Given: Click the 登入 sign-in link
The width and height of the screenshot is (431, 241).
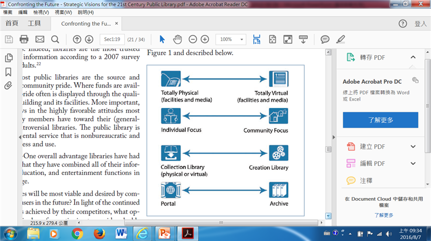Looking at the screenshot, I should pos(420,24).
